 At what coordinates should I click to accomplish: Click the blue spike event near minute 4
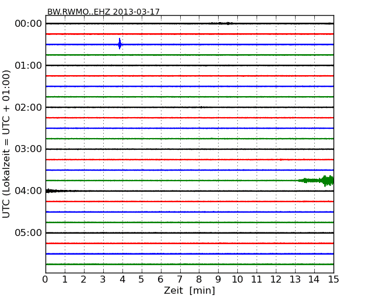120,44
